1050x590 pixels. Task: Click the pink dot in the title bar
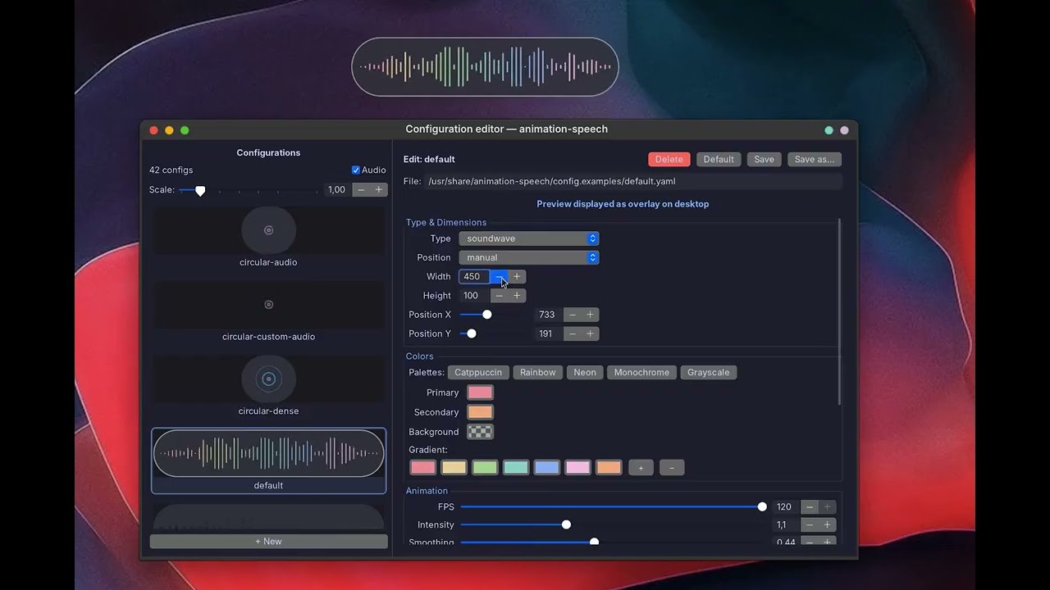(x=844, y=130)
